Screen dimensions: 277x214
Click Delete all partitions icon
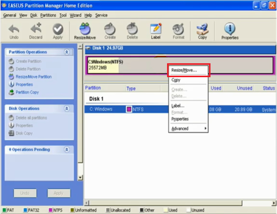(x=11, y=118)
